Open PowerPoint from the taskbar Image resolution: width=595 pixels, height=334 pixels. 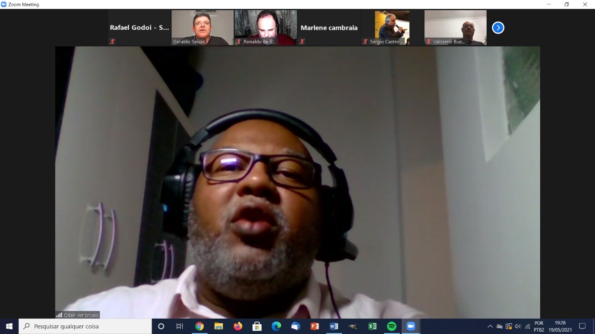click(315, 326)
